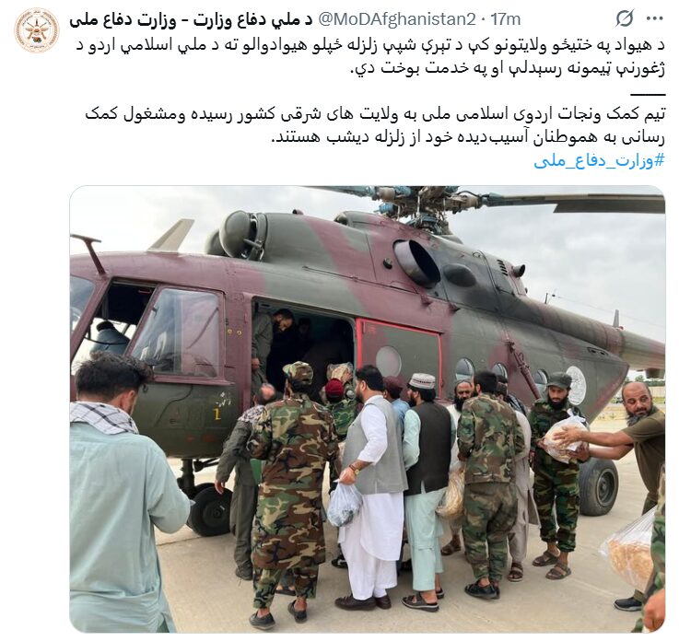Click the helicopter's rear landing wheel

point(598,486)
